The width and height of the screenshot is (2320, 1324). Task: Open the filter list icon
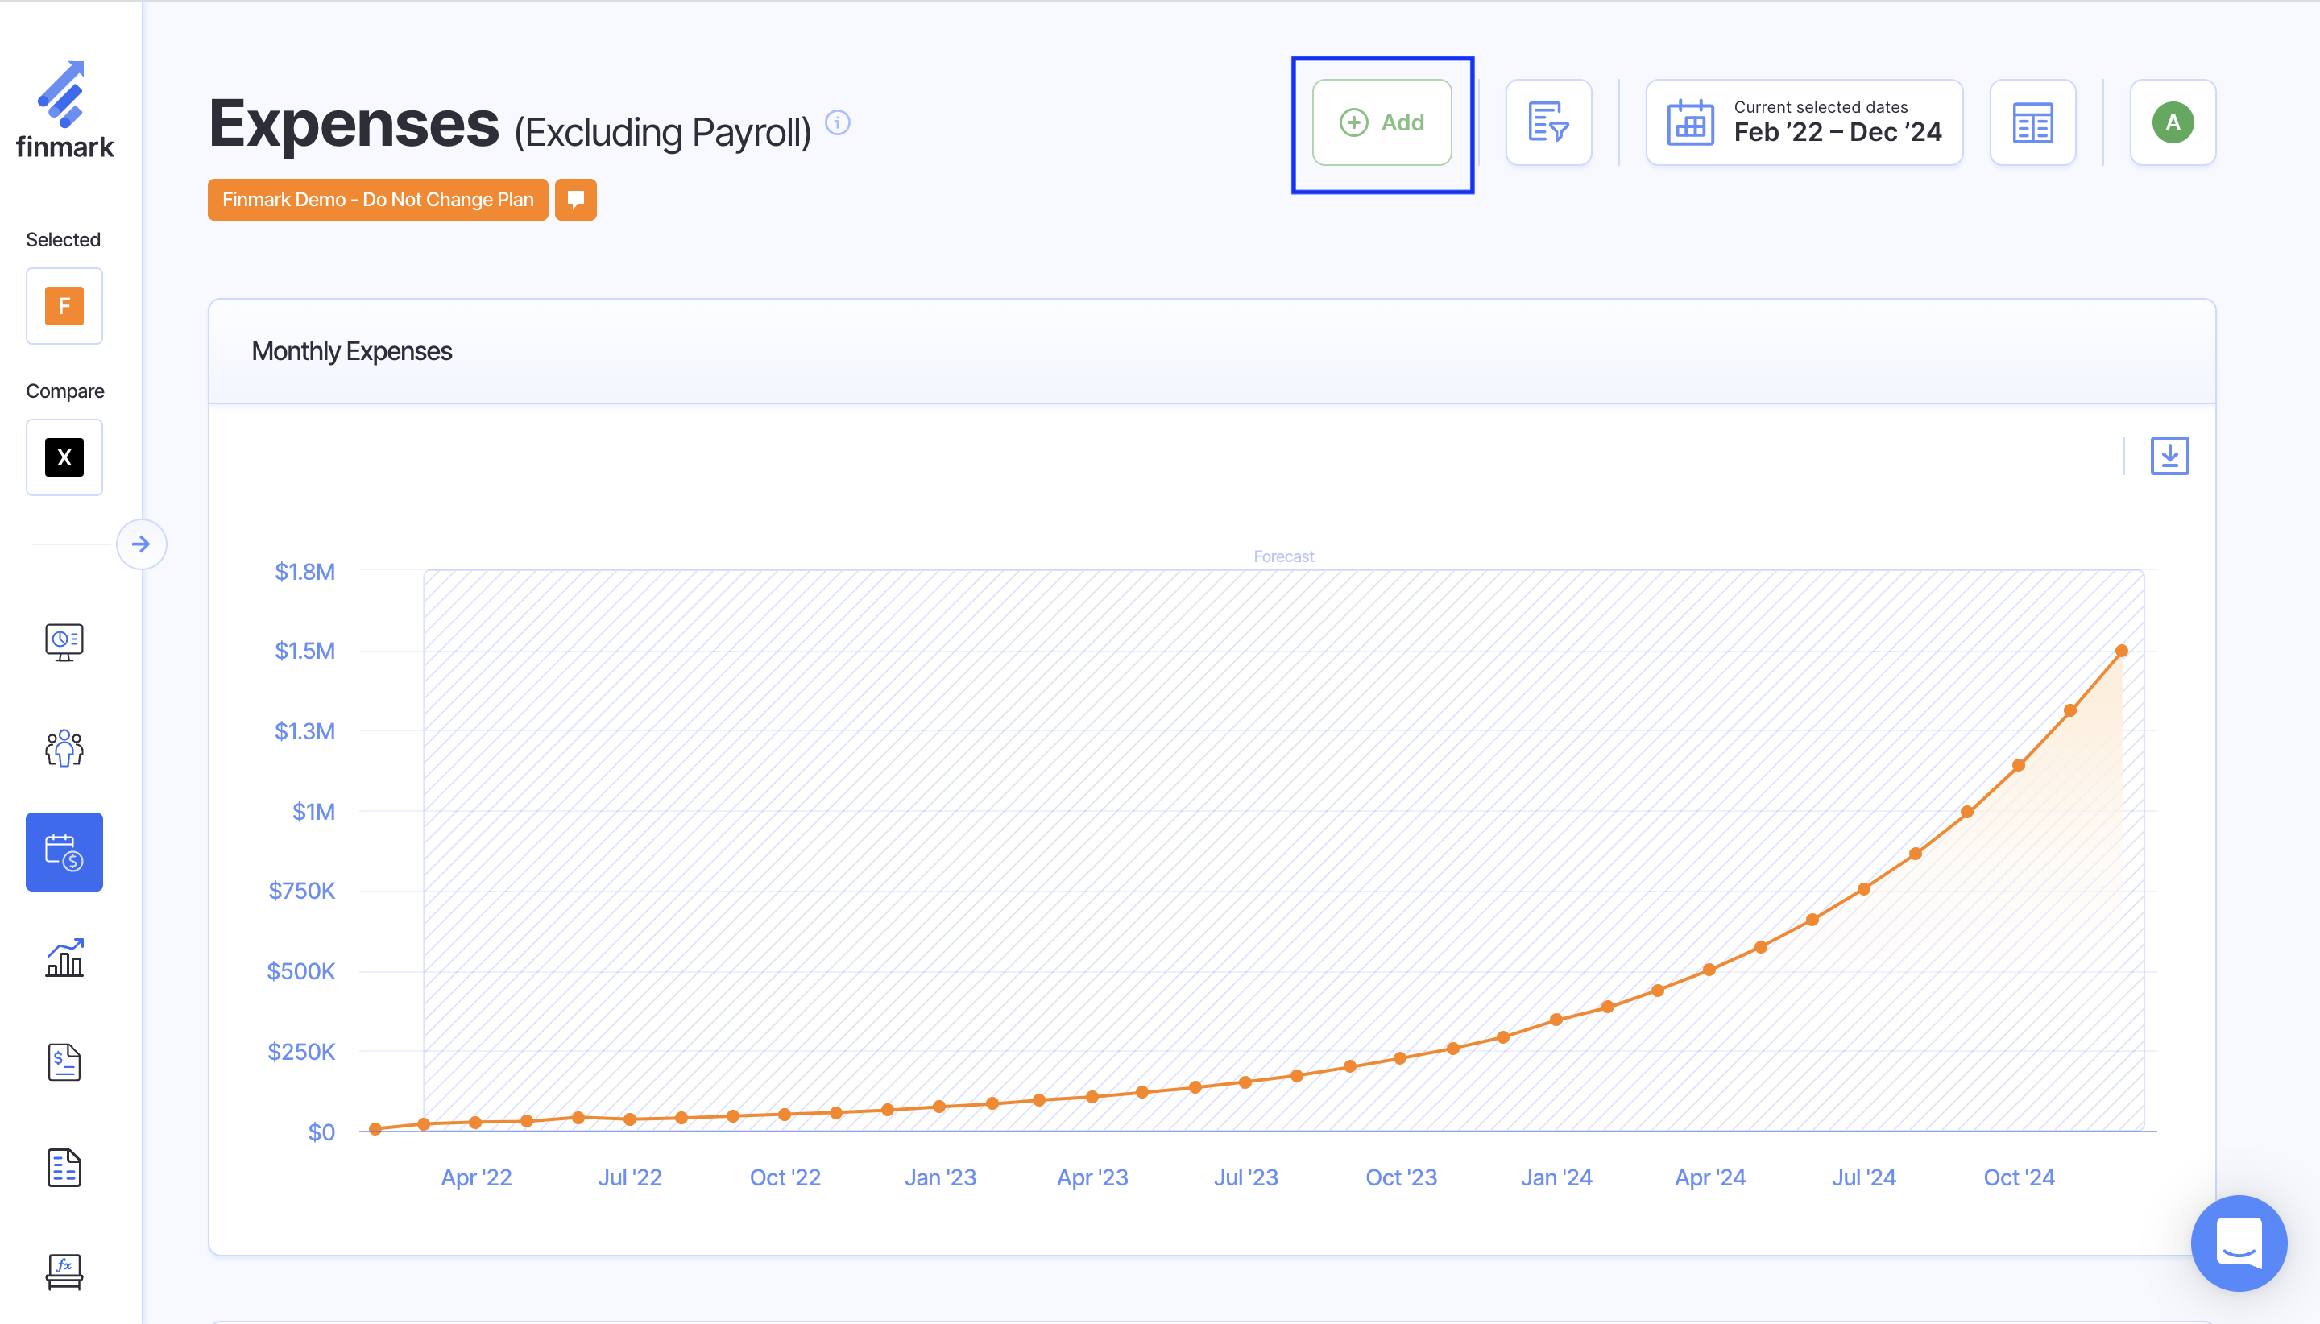(1548, 122)
